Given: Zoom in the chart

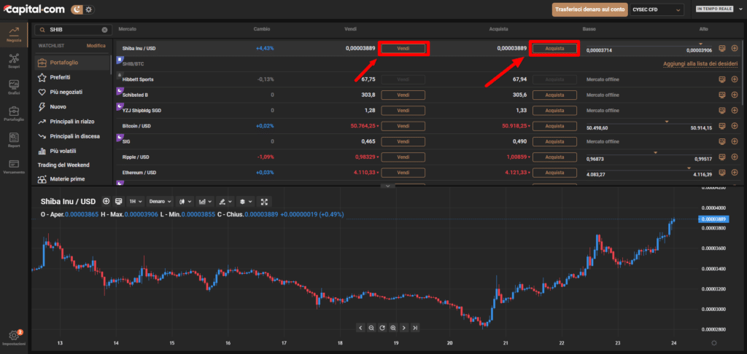Looking at the screenshot, I should [393, 327].
